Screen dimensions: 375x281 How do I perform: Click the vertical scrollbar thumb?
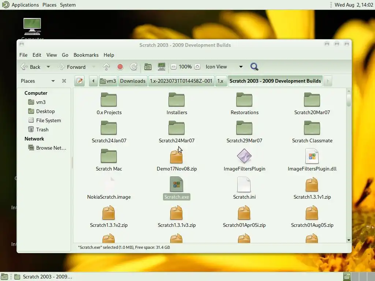point(349,100)
